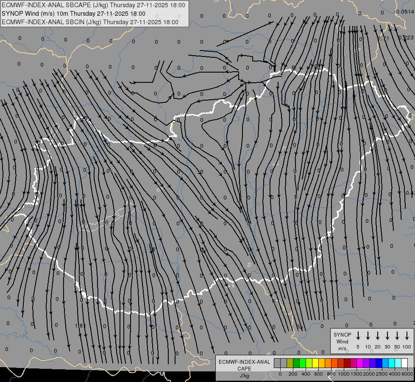Click the 100 m/s wind arrow in the legend
The width and height of the screenshot is (415, 382).
tap(407, 335)
